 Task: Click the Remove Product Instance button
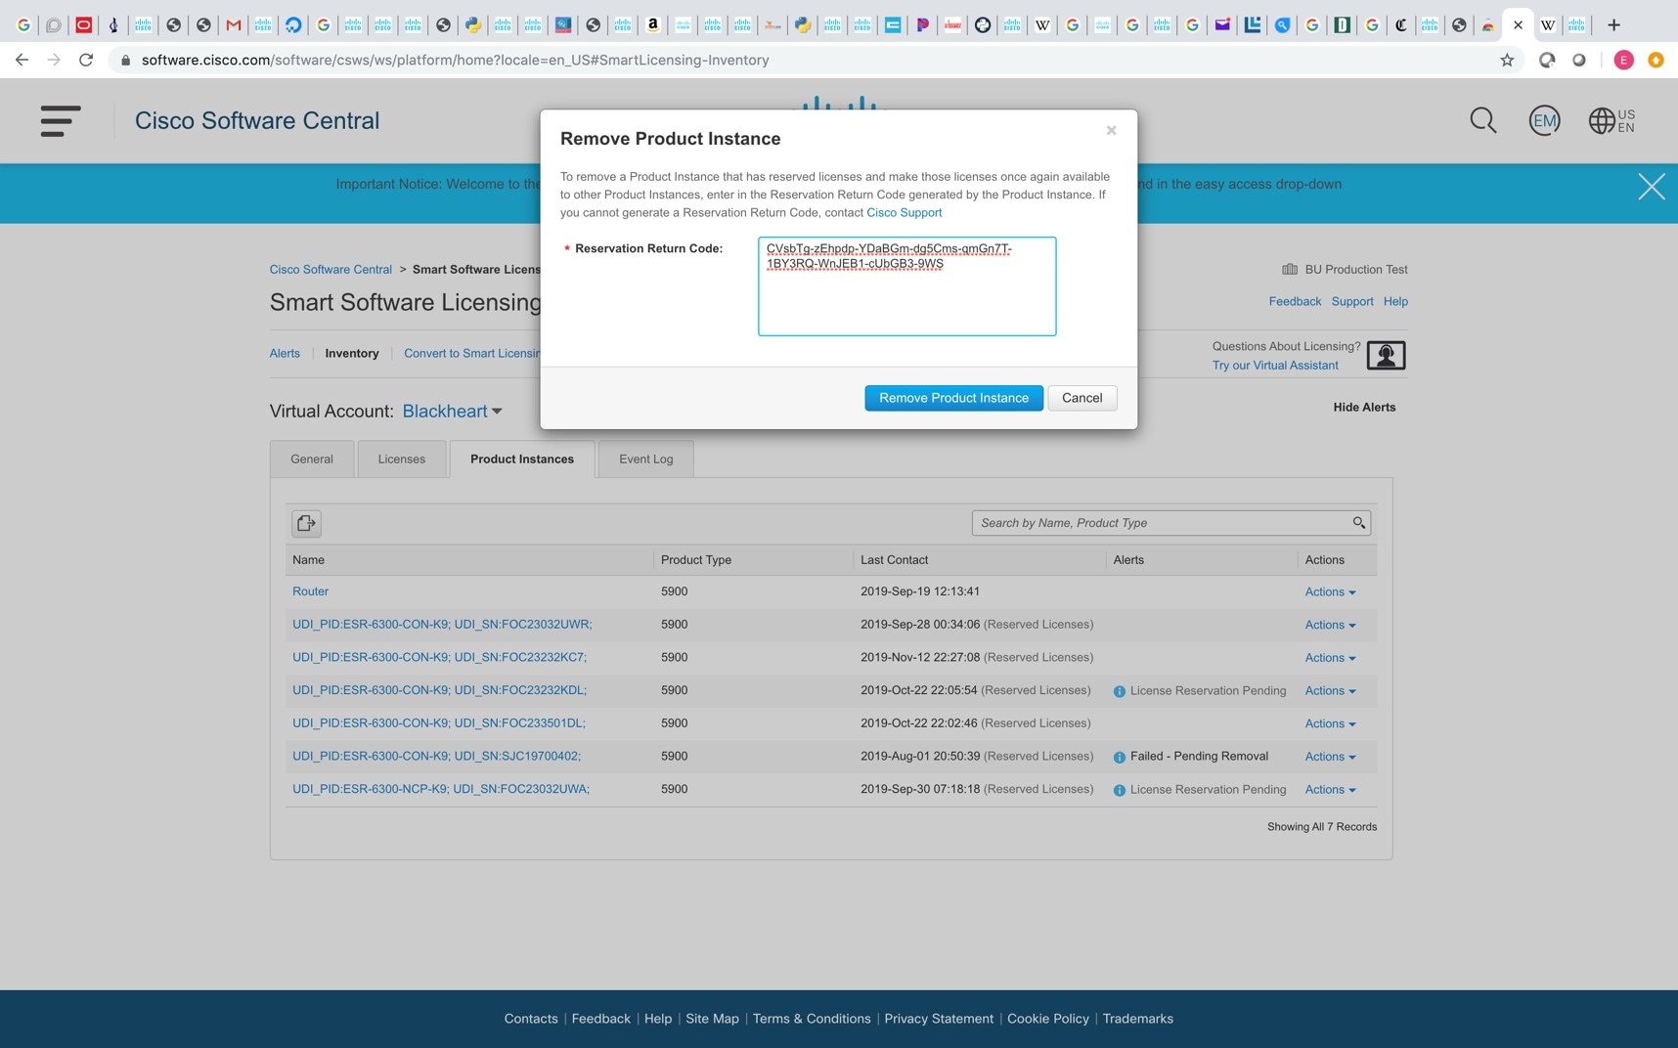point(953,398)
